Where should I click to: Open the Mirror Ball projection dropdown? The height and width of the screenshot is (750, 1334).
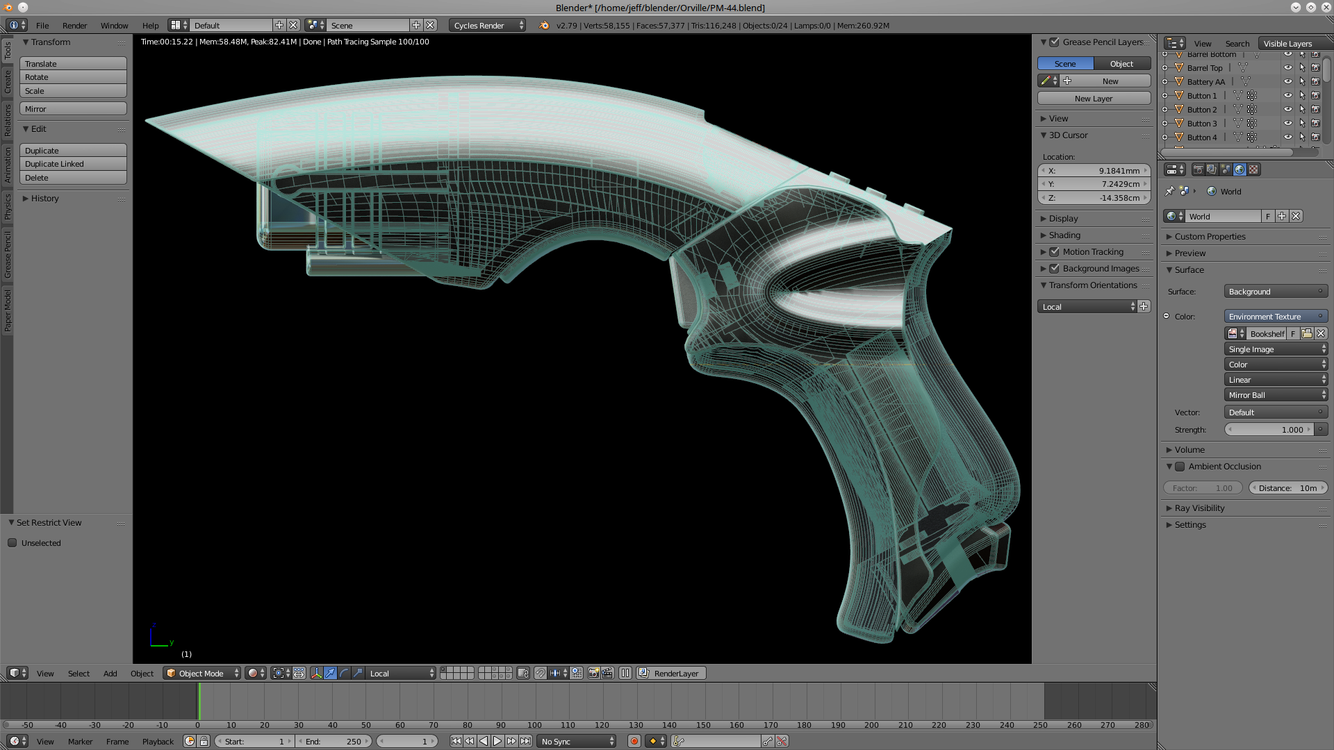click(1276, 394)
